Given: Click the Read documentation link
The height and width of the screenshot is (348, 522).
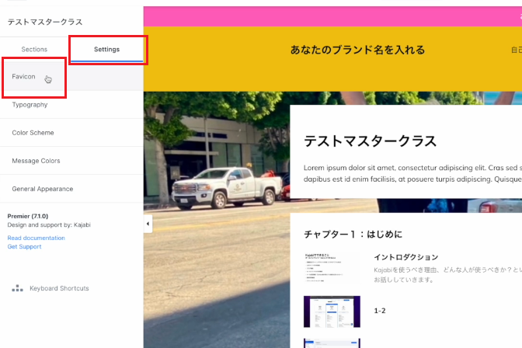Looking at the screenshot, I should (36, 238).
